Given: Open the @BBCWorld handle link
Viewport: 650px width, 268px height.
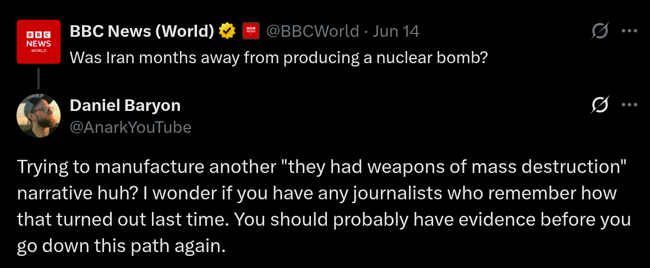Looking at the screenshot, I should pos(312,31).
